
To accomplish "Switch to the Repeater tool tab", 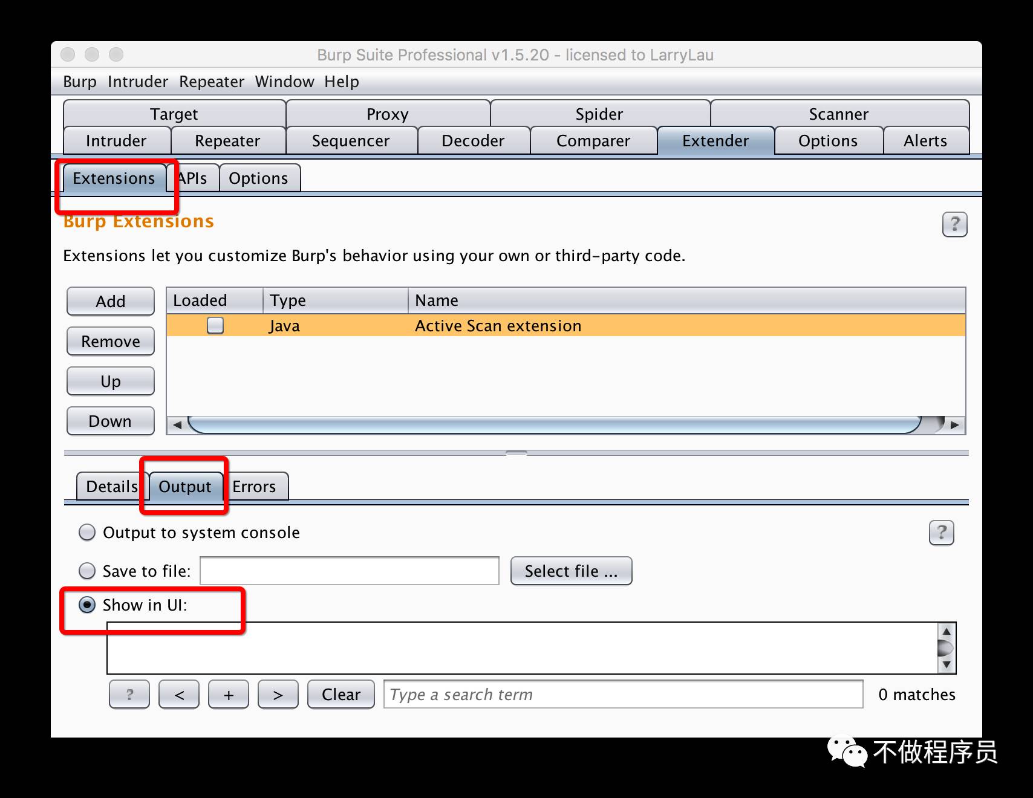I will tap(227, 141).
